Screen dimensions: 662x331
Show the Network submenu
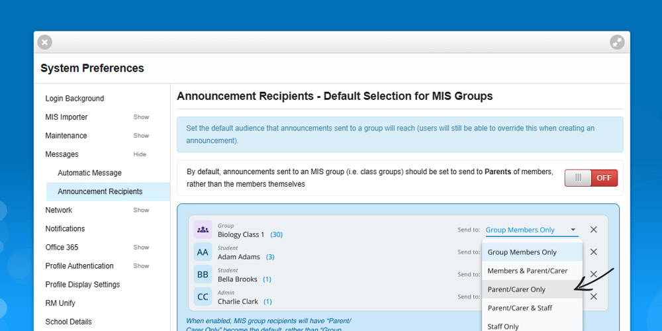click(141, 210)
